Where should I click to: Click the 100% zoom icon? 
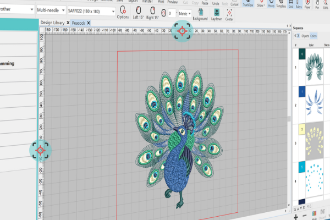point(326,5)
